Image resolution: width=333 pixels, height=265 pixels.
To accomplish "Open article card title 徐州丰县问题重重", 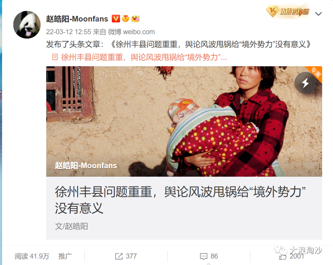I will coord(180,200).
